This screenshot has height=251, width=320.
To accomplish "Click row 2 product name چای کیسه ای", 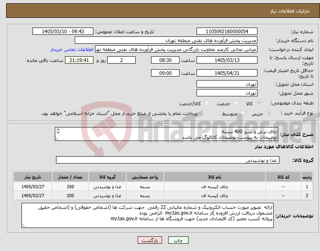I will pos(214,196).
